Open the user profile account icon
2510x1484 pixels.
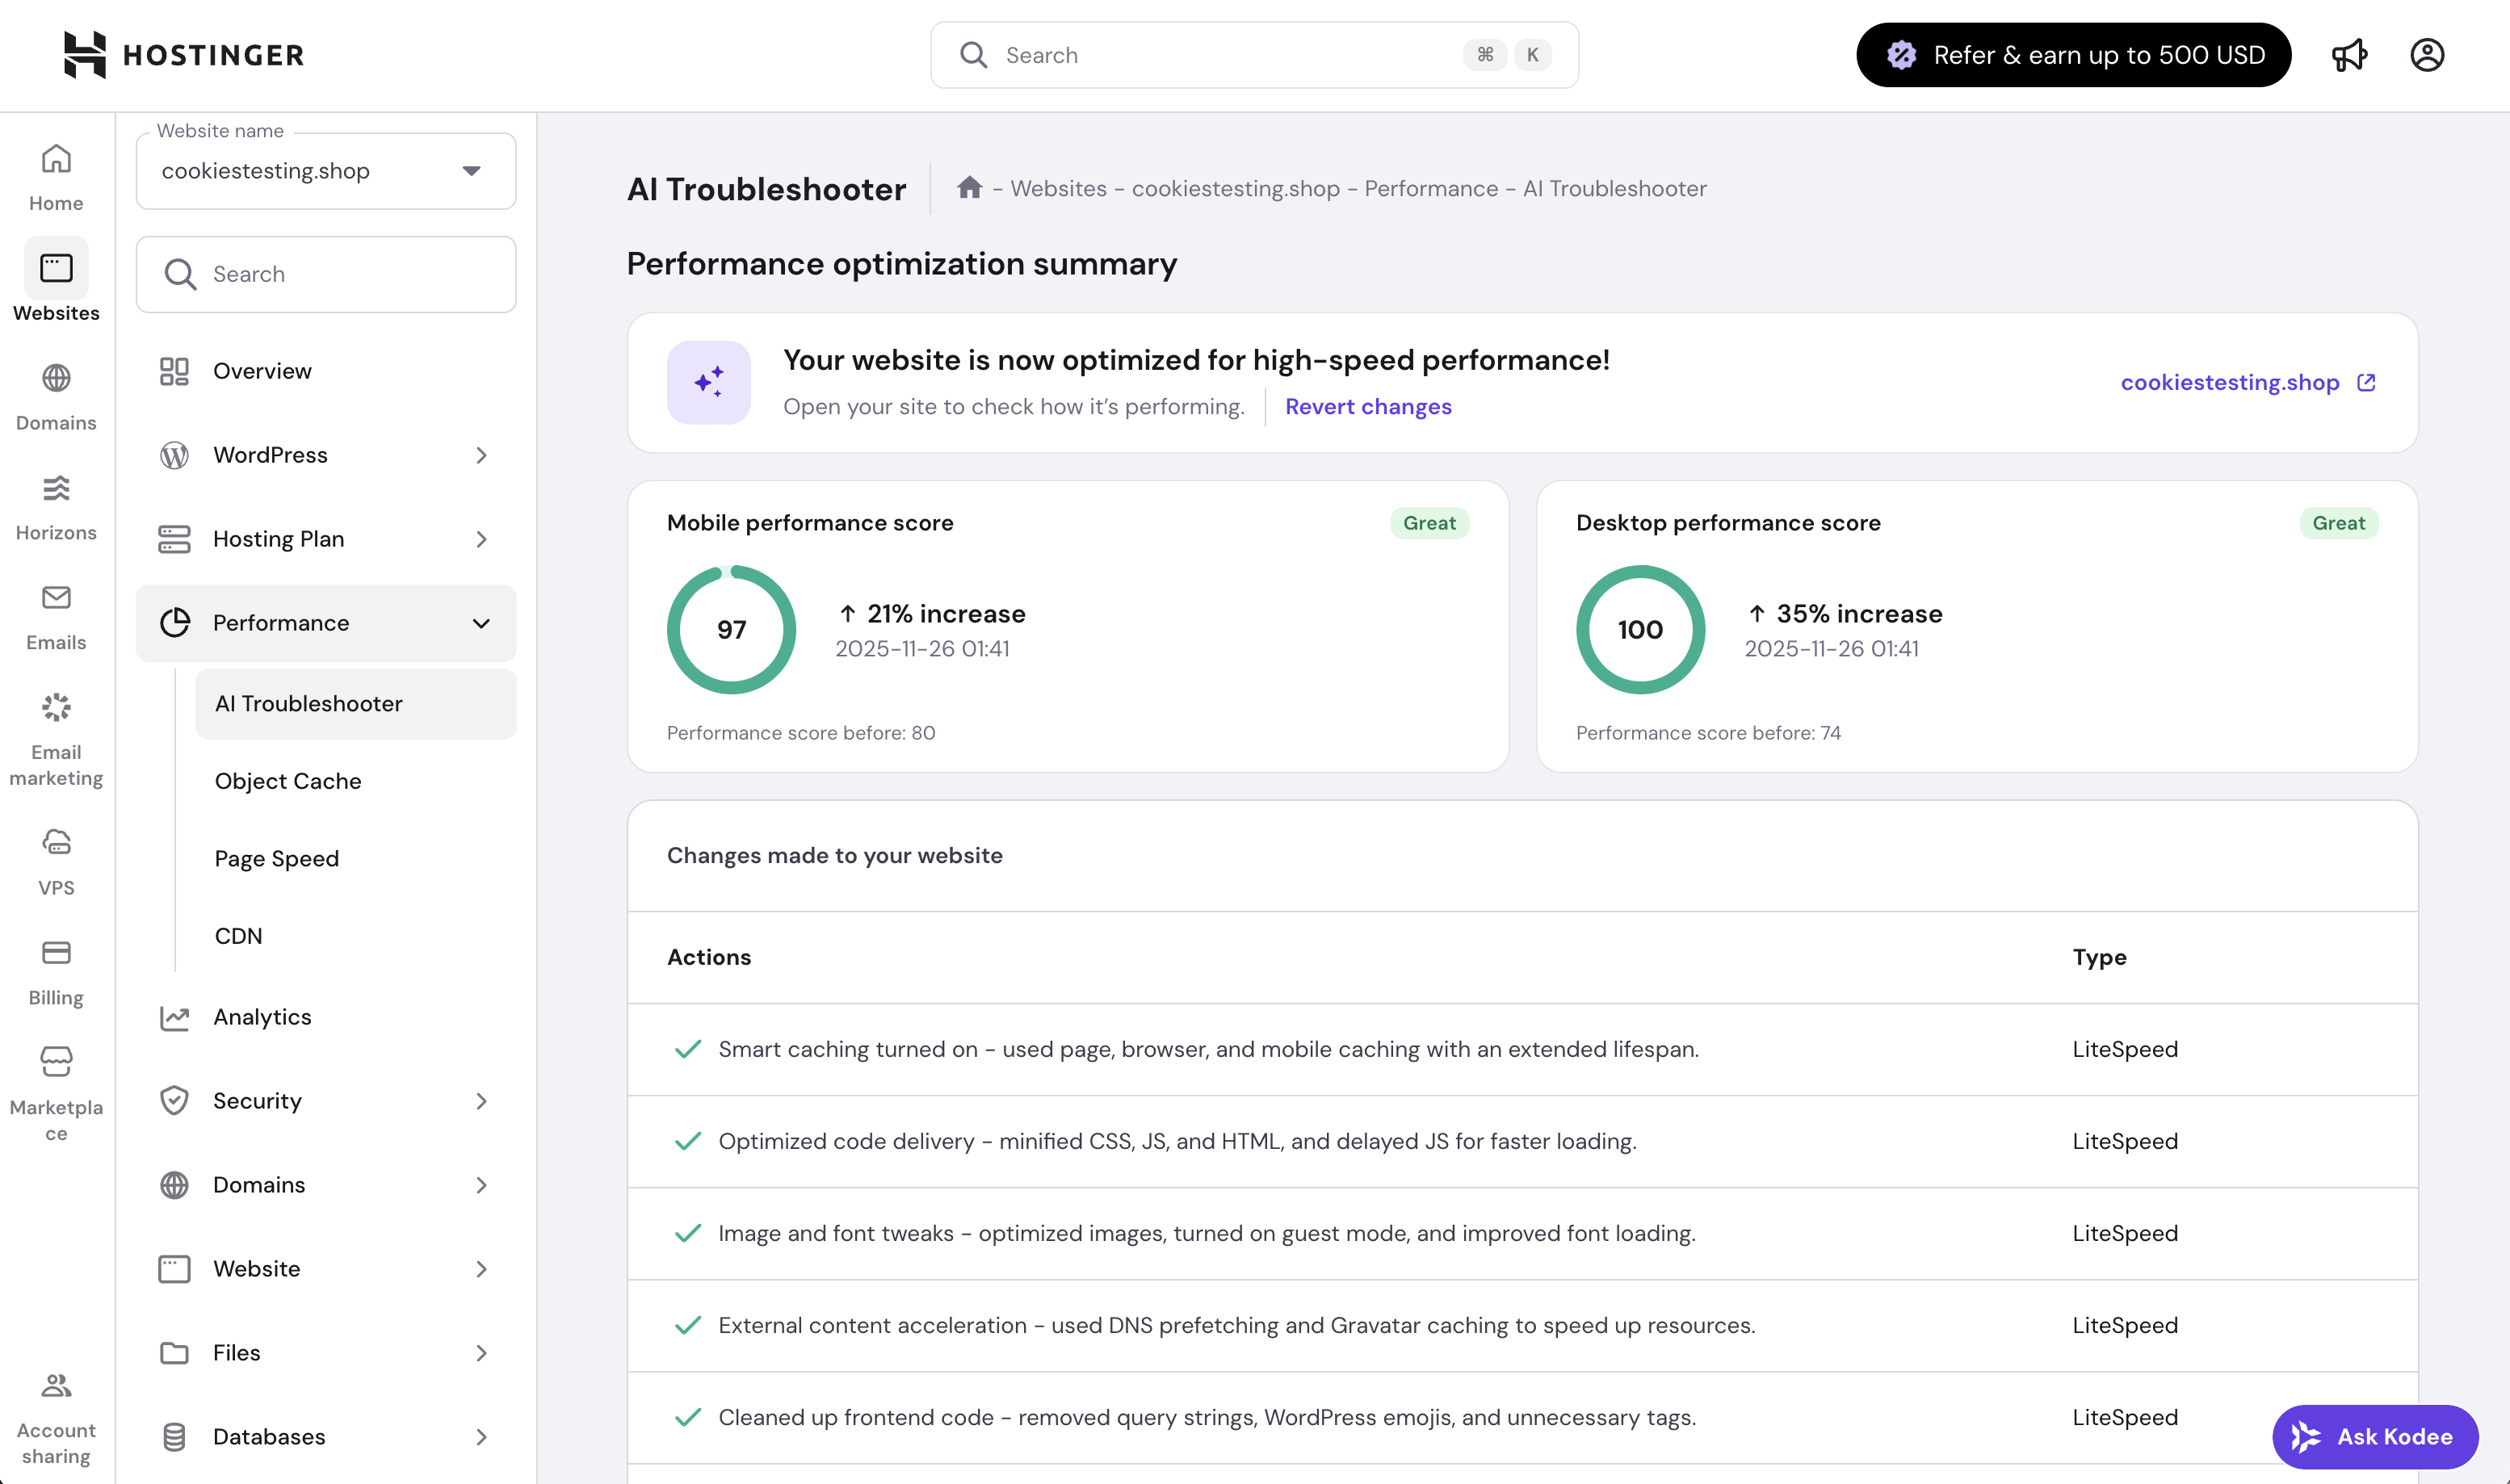point(2427,55)
